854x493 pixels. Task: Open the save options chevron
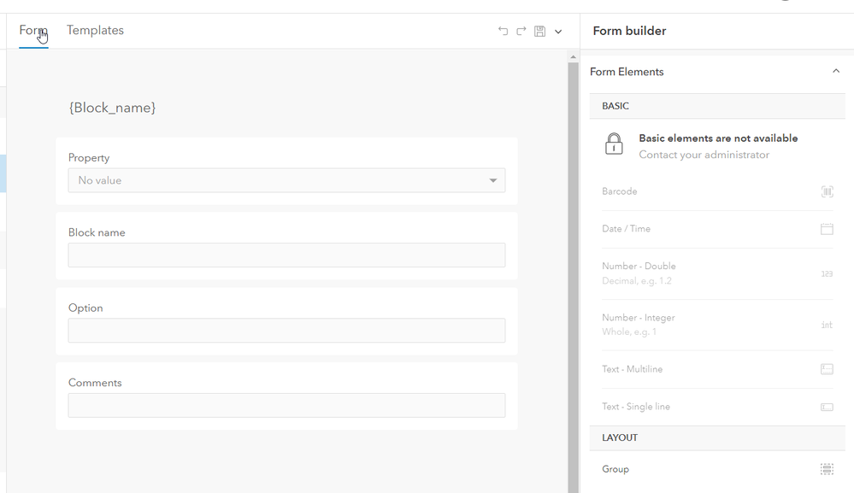558,32
